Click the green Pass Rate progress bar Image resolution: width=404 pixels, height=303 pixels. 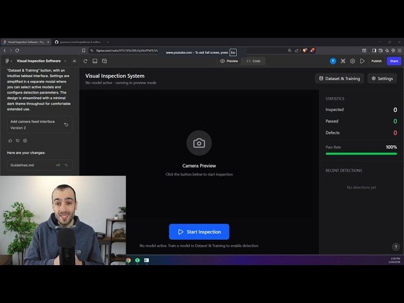coord(361,153)
